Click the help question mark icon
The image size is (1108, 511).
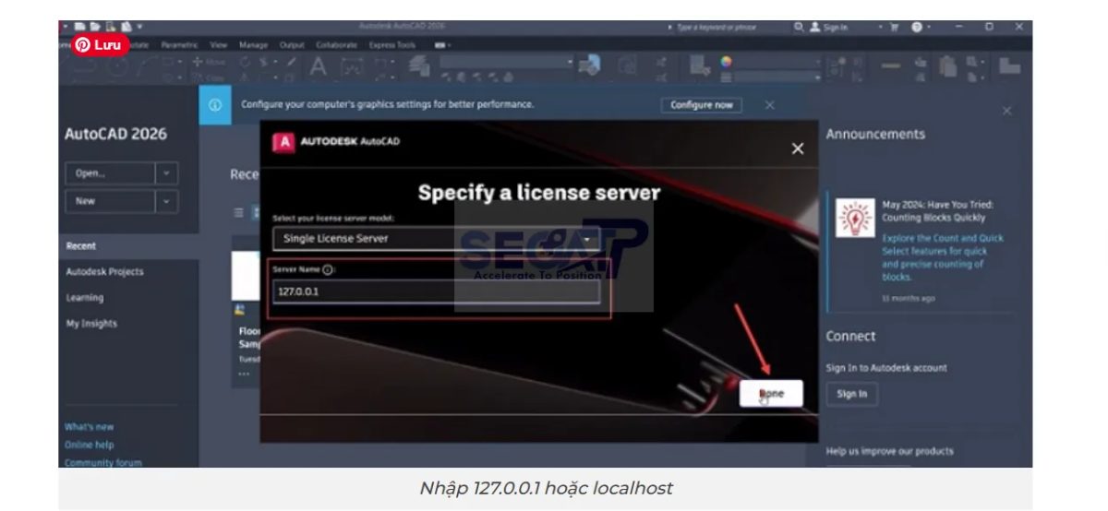917,28
